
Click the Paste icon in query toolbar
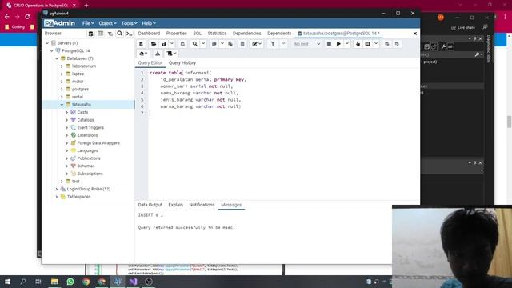coord(230,44)
